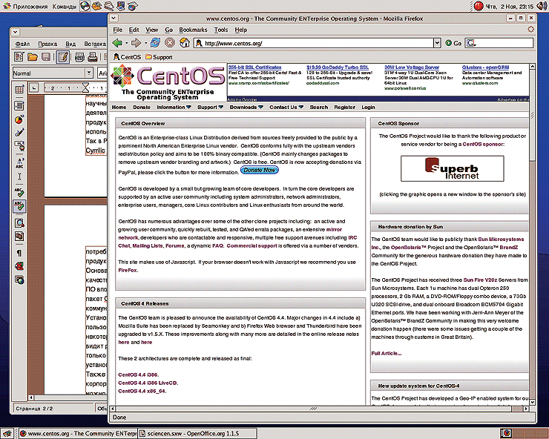This screenshot has height=439, width=549.
Task: Click the Register link in CentOS nav
Action: point(344,107)
